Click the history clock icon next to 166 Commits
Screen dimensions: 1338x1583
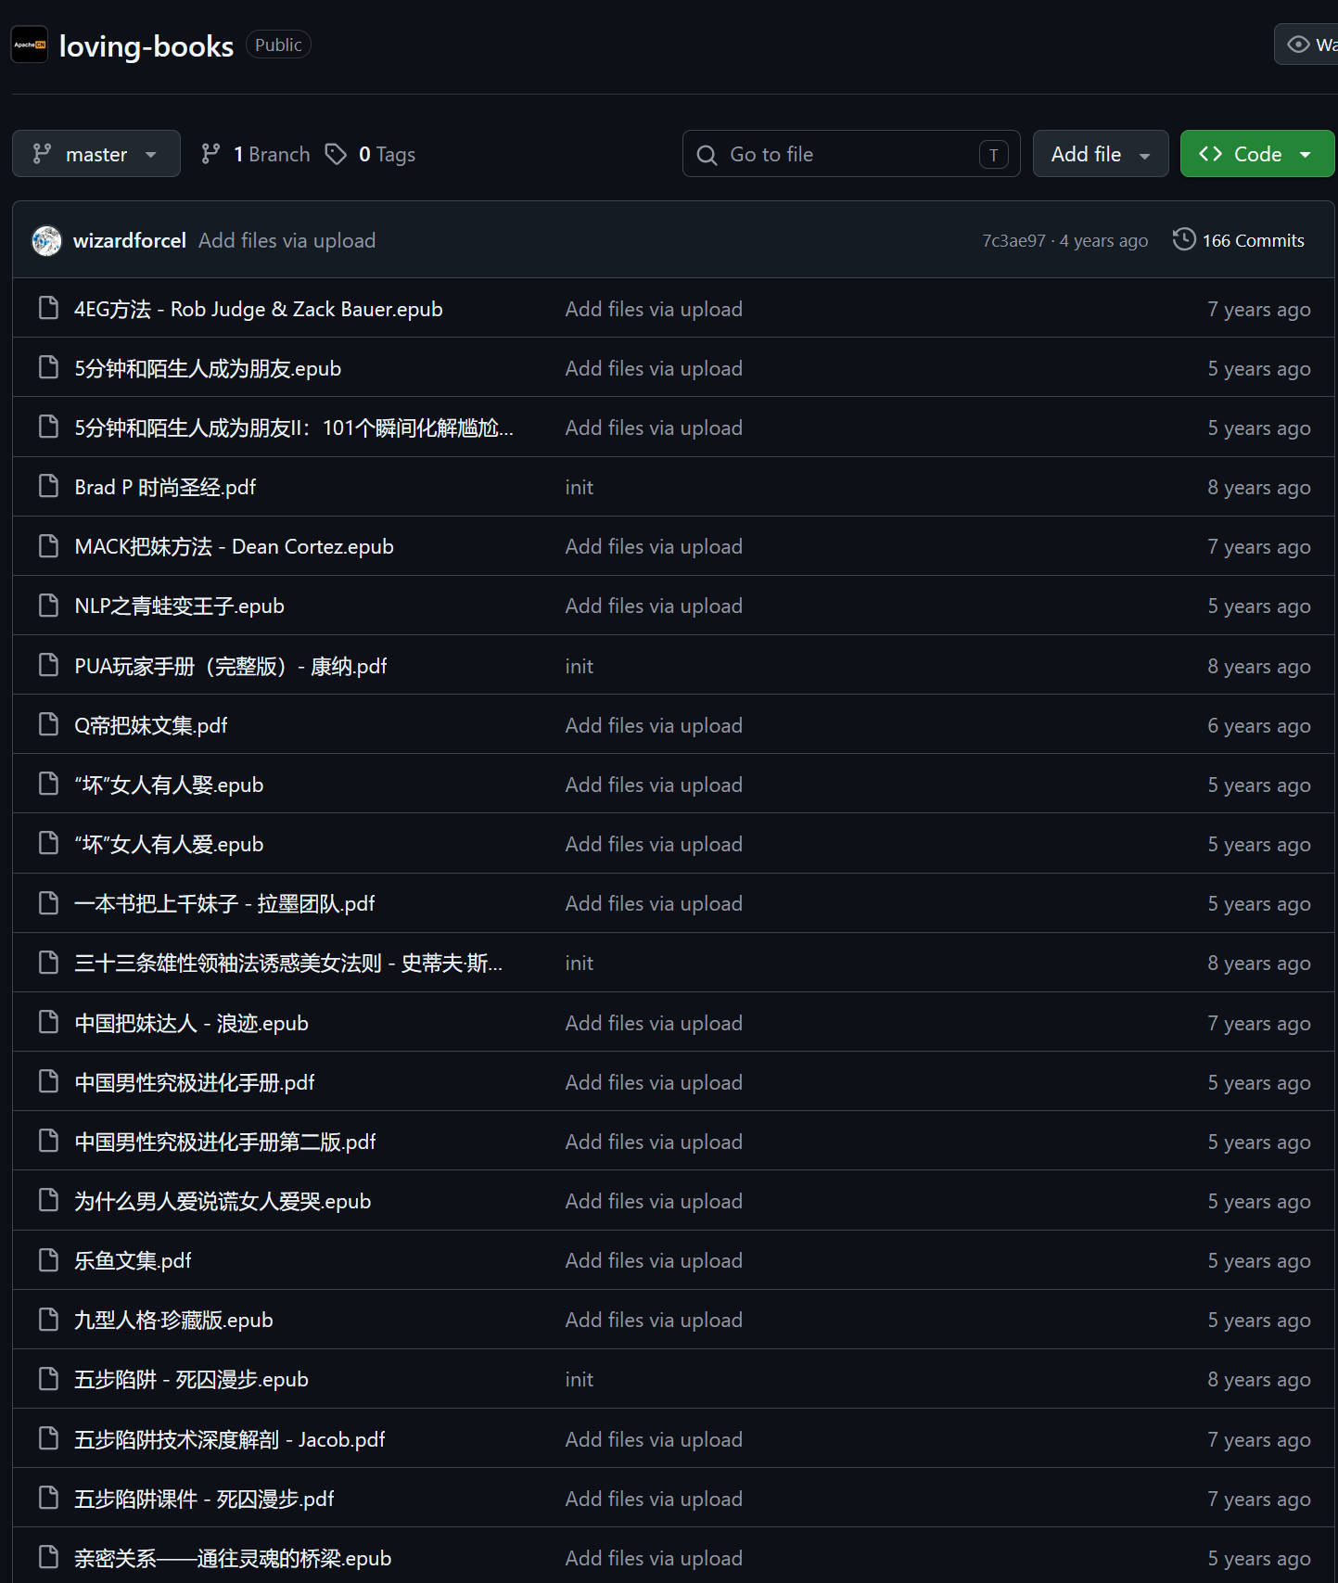[x=1184, y=240]
